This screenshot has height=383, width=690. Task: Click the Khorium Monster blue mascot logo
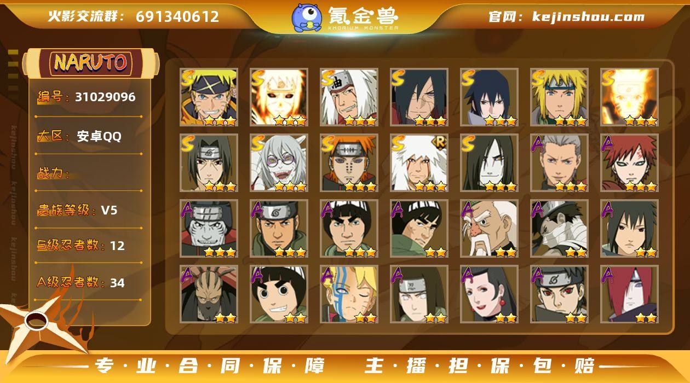point(306,17)
